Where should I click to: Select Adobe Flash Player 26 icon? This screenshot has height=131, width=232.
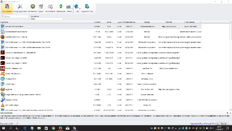(x=3, y=58)
